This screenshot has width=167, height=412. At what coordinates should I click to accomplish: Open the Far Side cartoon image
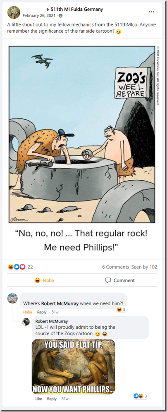click(x=83, y=135)
